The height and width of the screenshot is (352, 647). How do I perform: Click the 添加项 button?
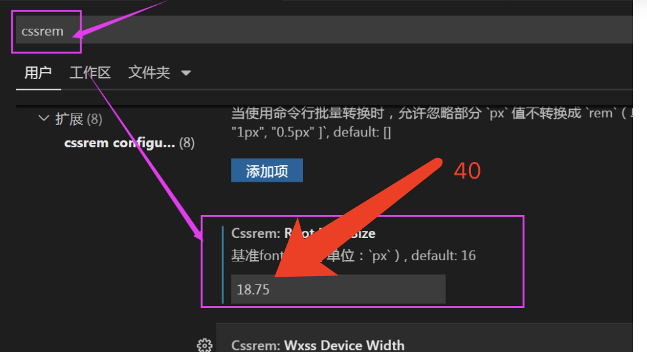point(267,170)
